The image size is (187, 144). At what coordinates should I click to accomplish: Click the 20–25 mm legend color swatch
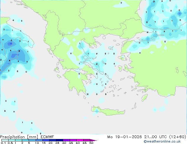point(53,140)
